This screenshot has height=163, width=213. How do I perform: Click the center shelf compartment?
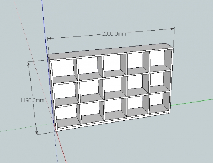(115, 88)
